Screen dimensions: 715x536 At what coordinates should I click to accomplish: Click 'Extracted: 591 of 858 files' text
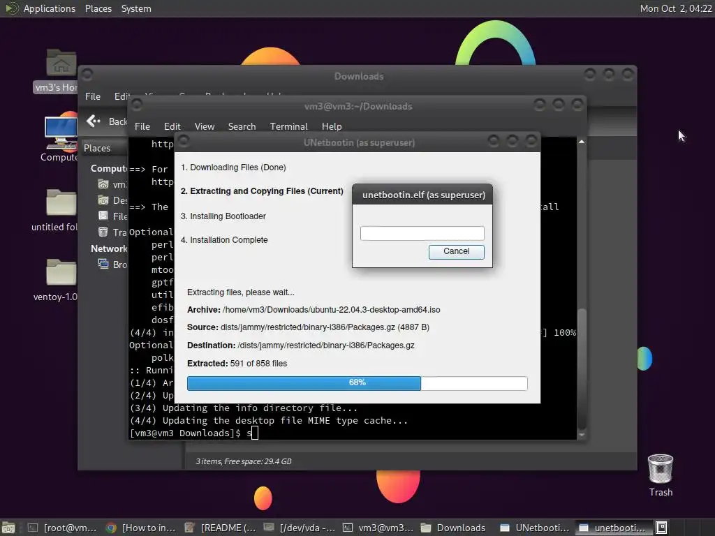[x=237, y=363]
